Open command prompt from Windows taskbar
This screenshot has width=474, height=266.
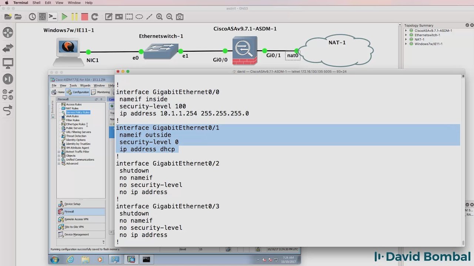(146, 259)
